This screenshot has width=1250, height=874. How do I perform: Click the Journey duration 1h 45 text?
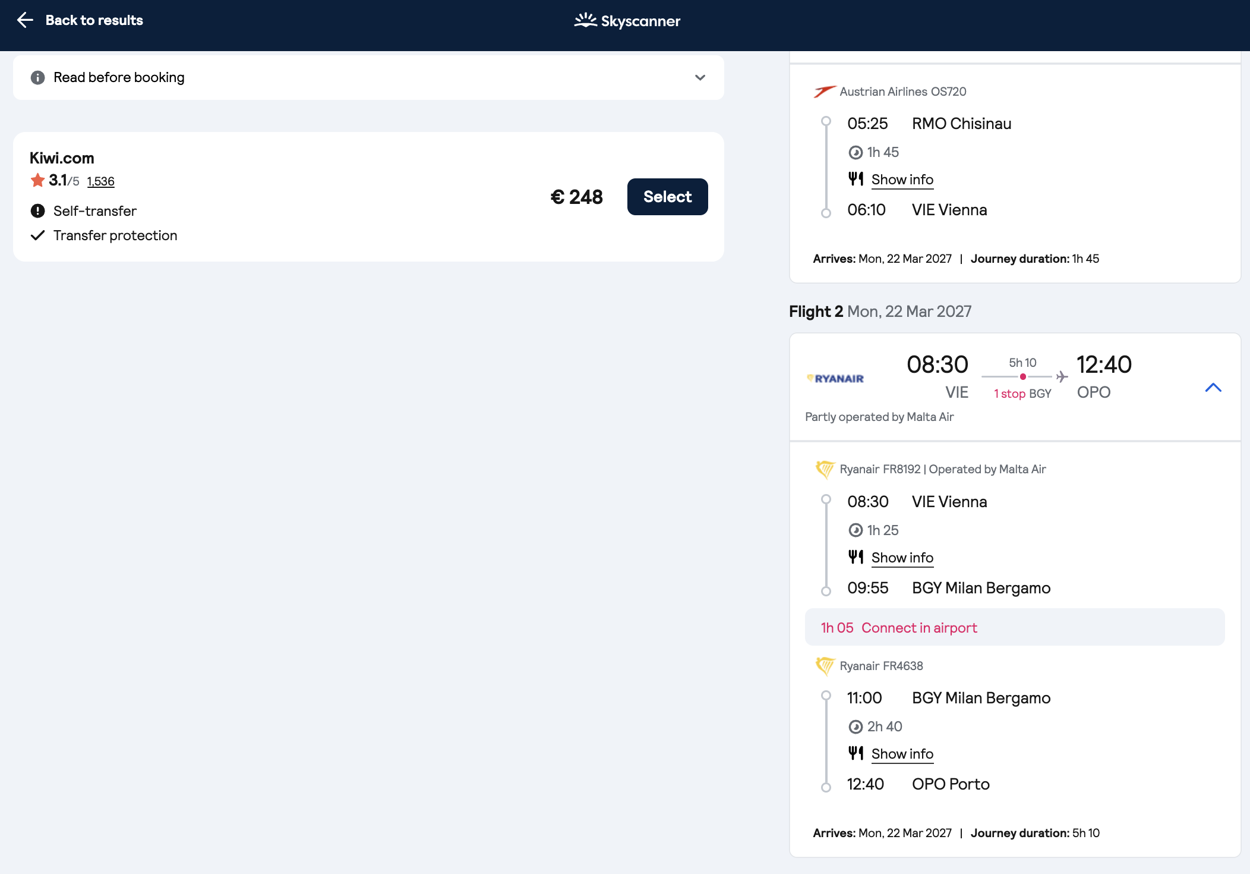point(1035,259)
